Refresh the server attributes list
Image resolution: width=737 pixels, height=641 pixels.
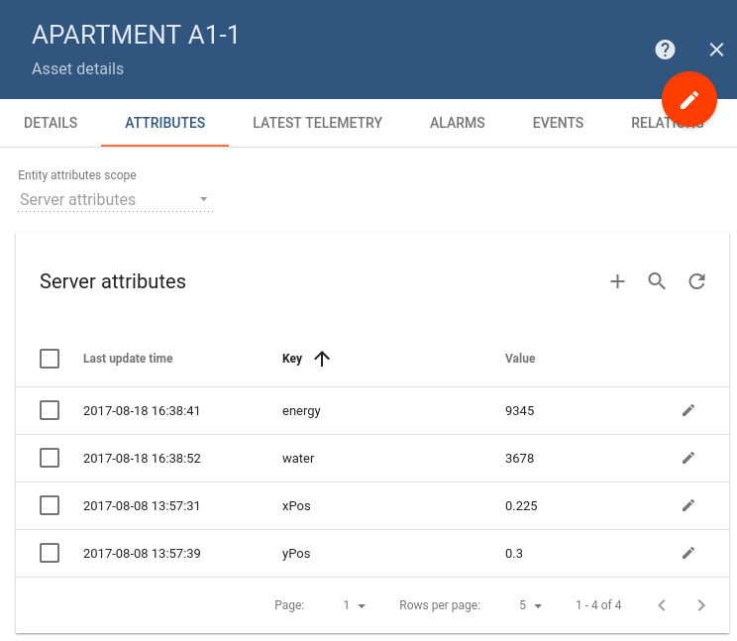tap(696, 281)
